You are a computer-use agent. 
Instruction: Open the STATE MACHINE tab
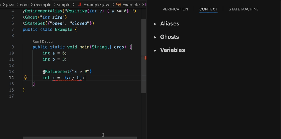coord(244,9)
